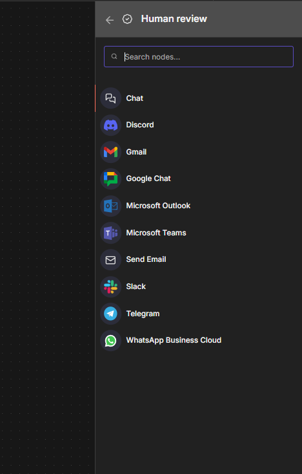
Task: Click the Microsoft Outlook logo icon
Action: click(x=111, y=206)
